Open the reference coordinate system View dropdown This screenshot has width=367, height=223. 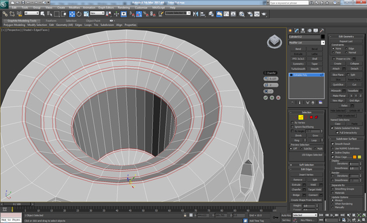(x=97, y=13)
